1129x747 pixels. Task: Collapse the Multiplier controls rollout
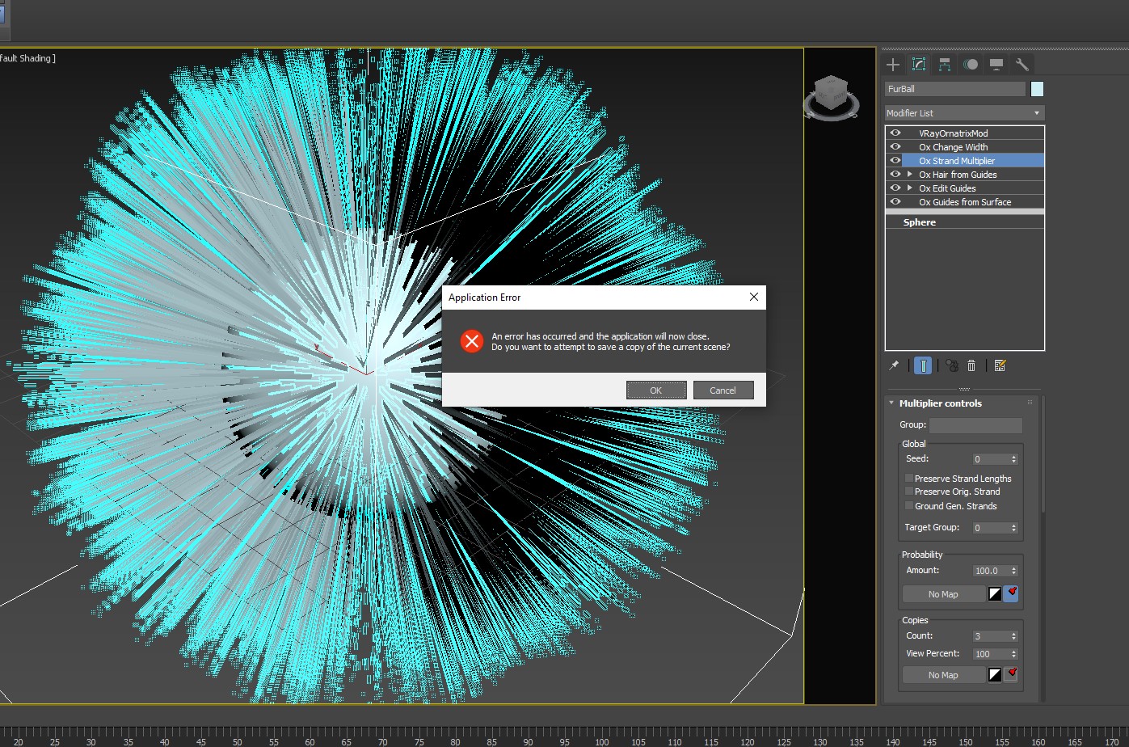(891, 403)
